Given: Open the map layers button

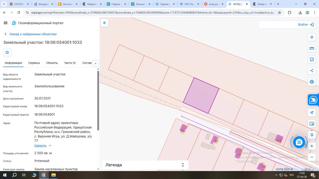Looking at the screenshot, I should pos(312,37).
